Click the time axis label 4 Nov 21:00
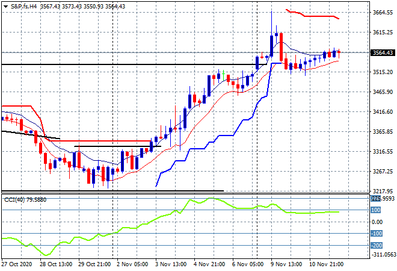Viewport: 397px width, 271px height. pyautogui.click(x=209, y=264)
